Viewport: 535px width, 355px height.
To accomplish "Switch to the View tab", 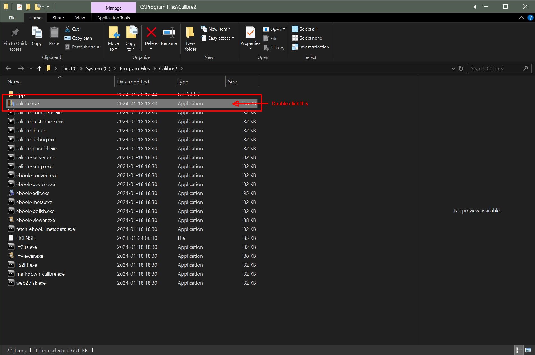I will 80,18.
